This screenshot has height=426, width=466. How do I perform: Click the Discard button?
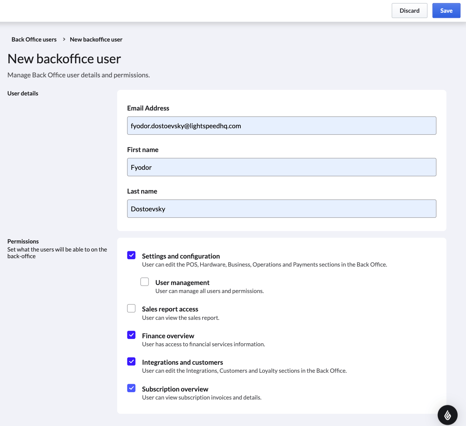pos(409,11)
